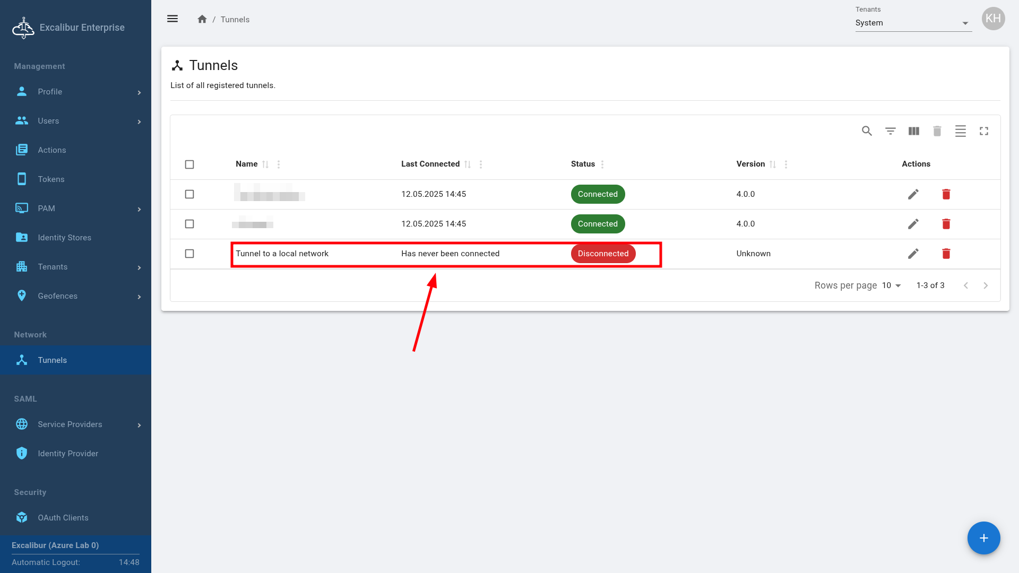Tick the checkbox for Tunnel to a local network
Screen dimensions: 1019x573
(x=189, y=254)
